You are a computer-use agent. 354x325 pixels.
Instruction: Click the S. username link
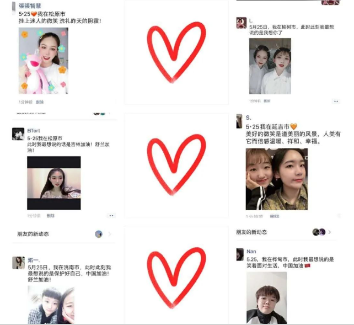click(248, 118)
